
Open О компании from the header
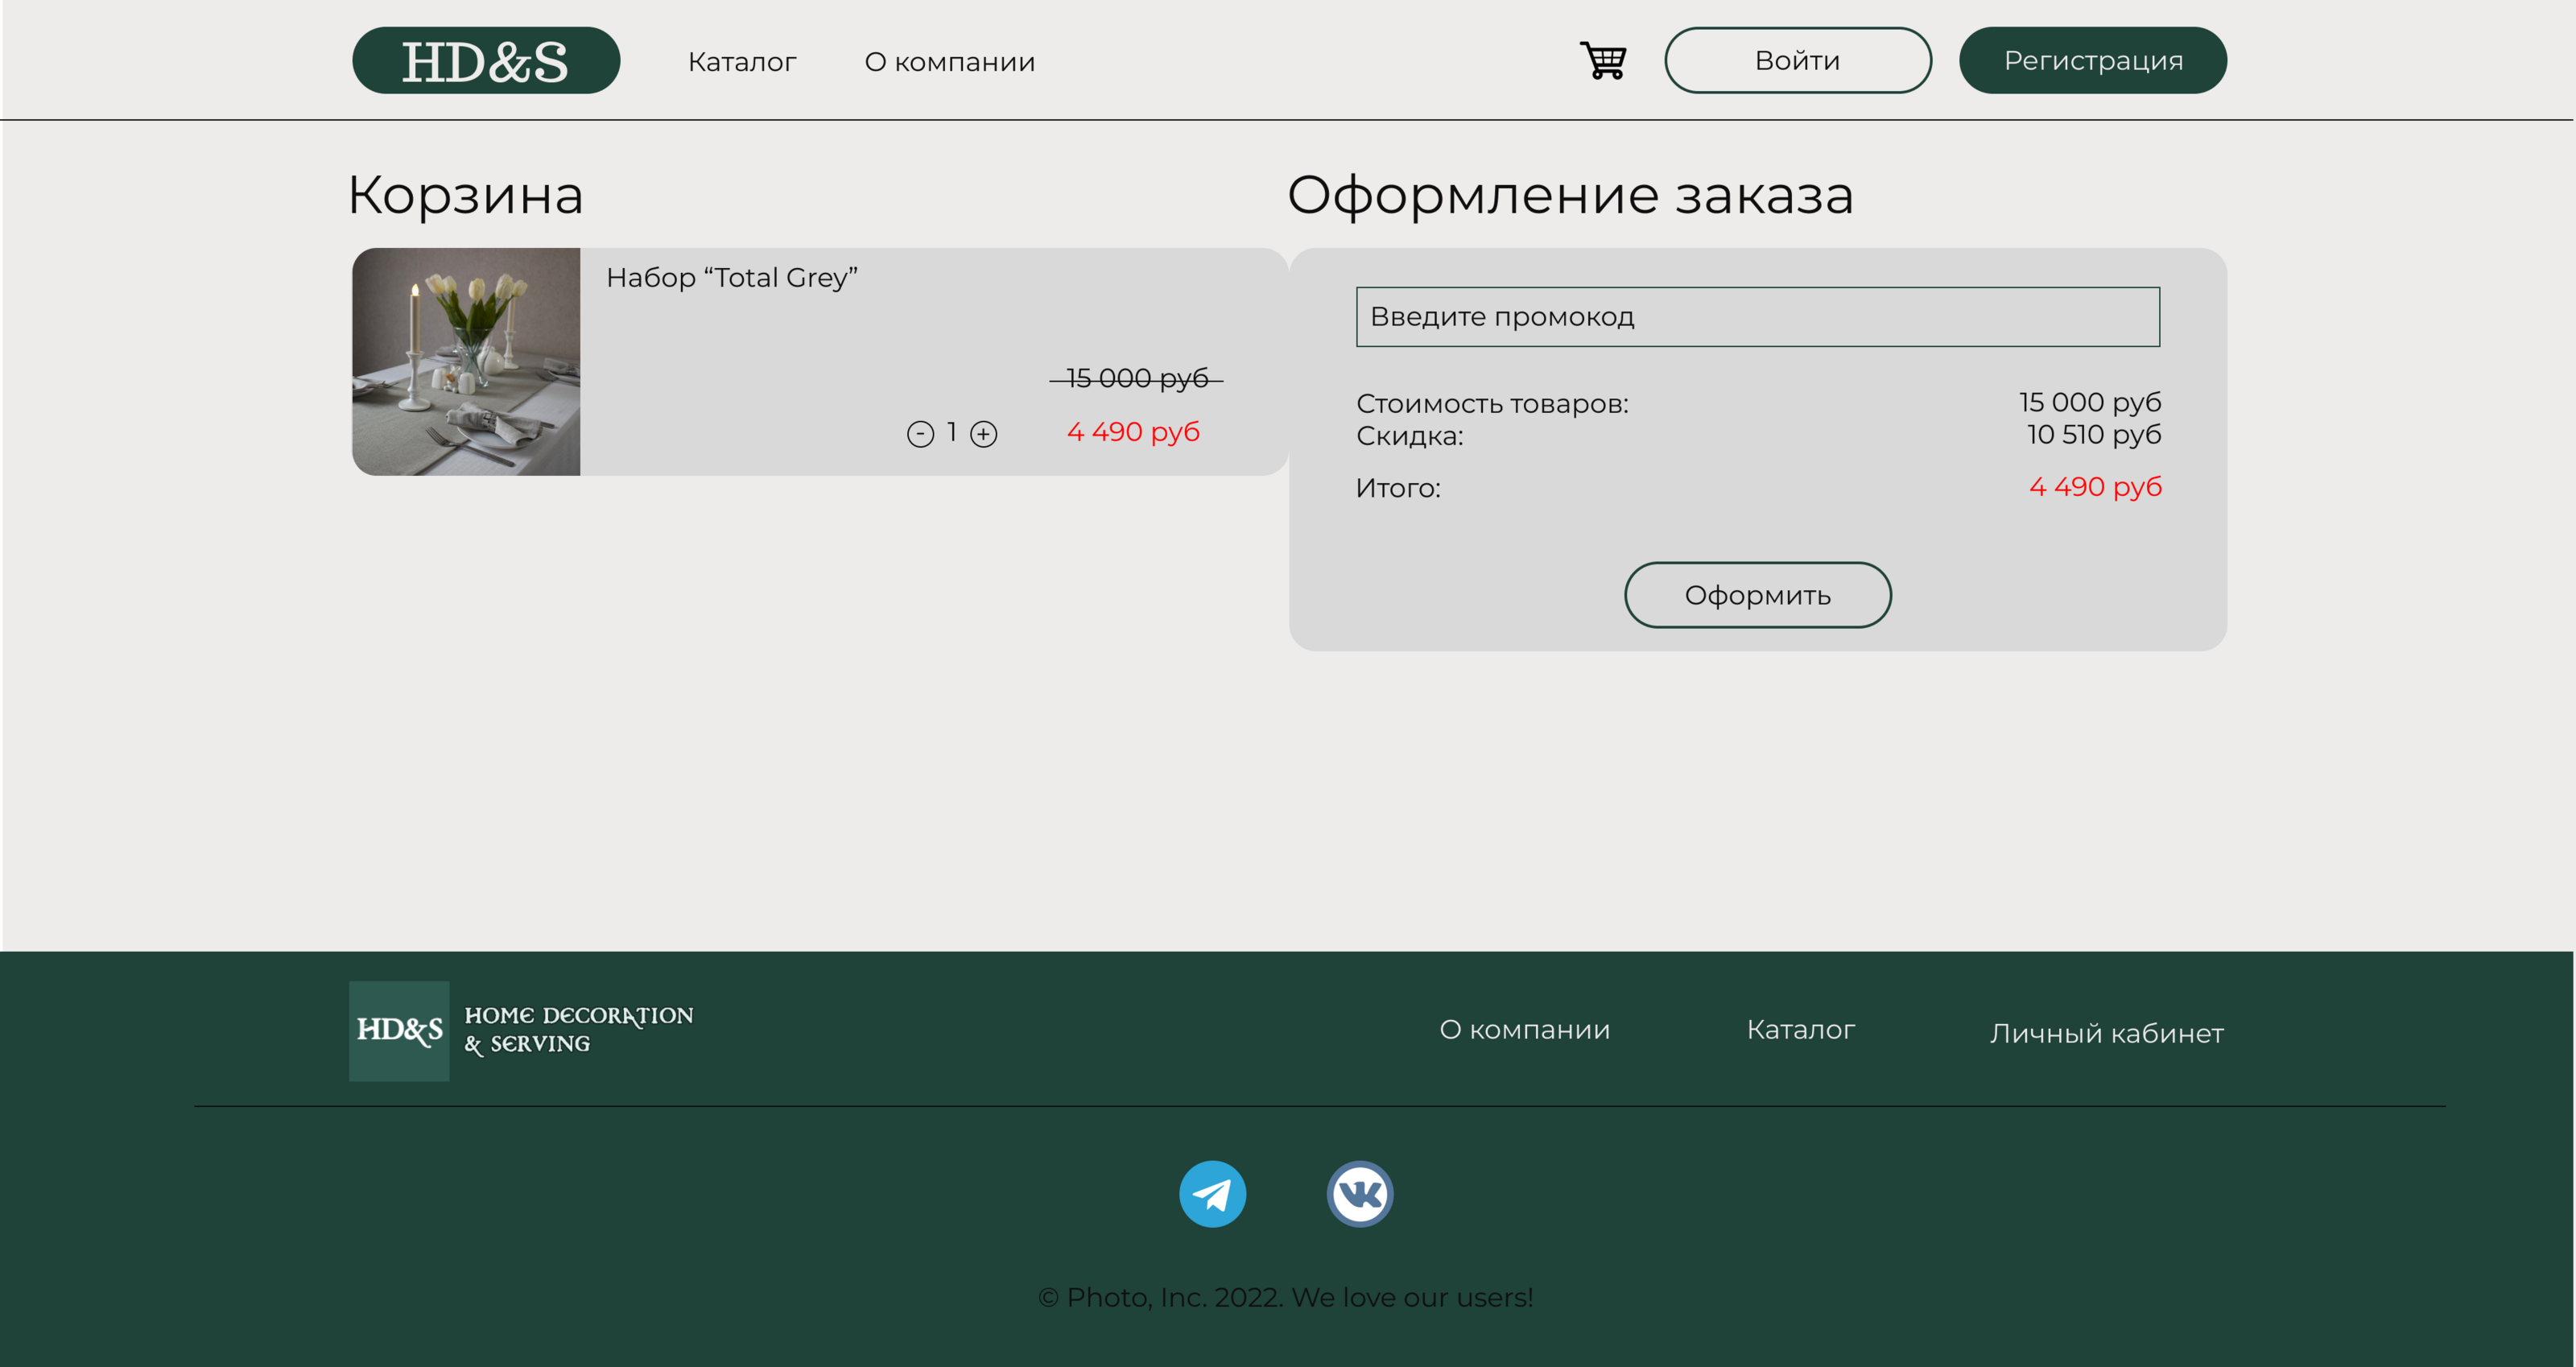[950, 61]
